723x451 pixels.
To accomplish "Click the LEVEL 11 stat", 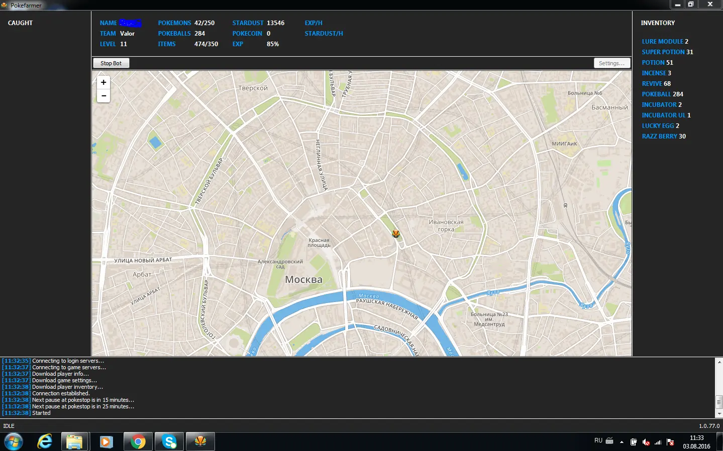I will coord(113,44).
